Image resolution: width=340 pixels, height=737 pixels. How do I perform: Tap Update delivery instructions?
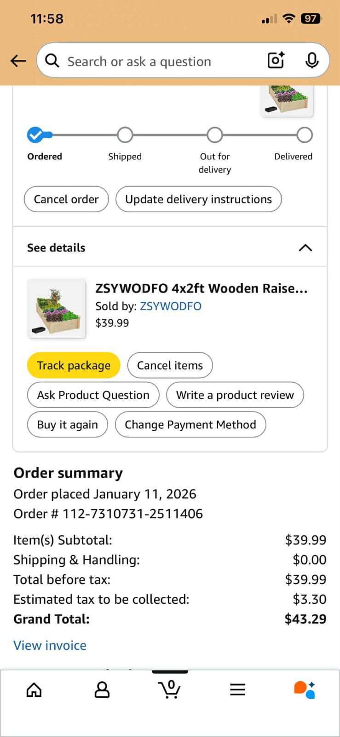pyautogui.click(x=198, y=199)
